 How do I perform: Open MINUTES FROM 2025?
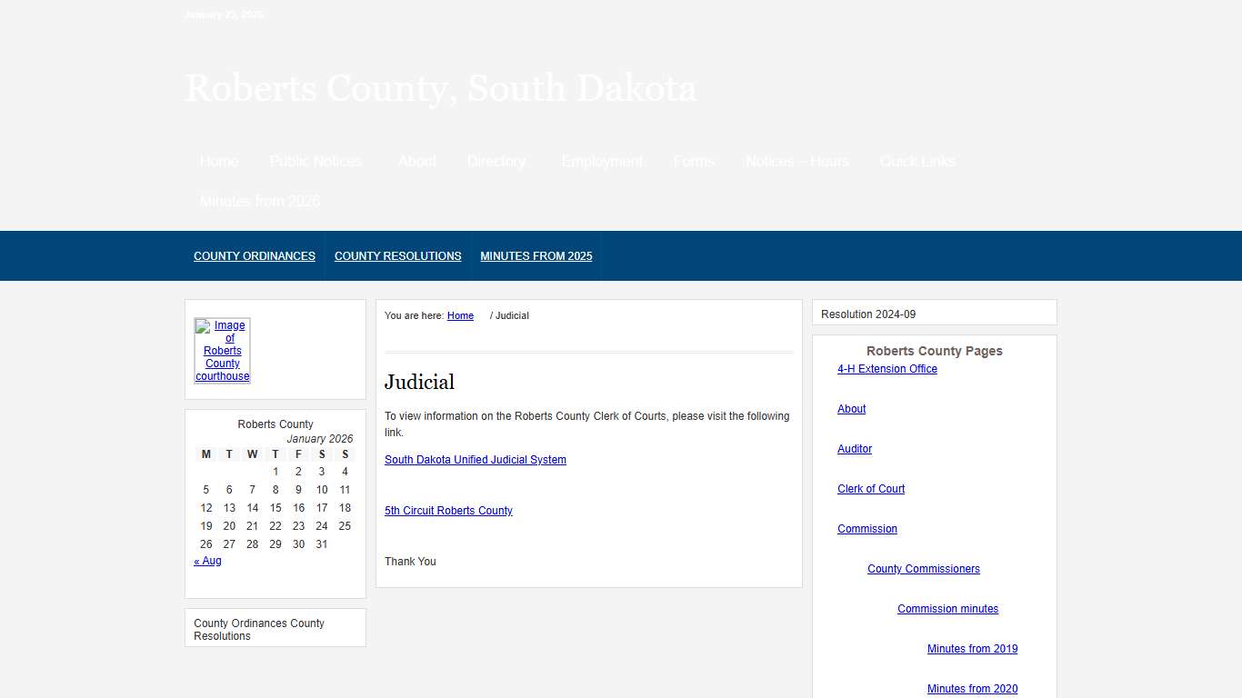click(536, 255)
